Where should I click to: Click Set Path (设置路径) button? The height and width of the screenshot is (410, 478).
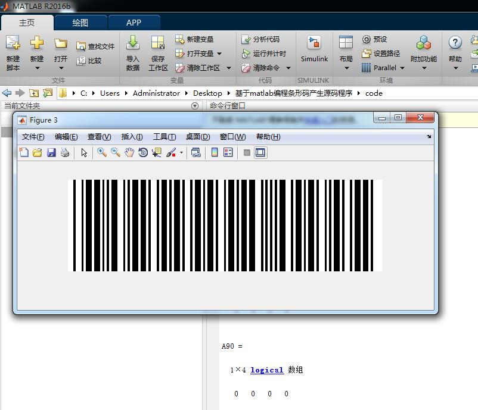coord(381,54)
